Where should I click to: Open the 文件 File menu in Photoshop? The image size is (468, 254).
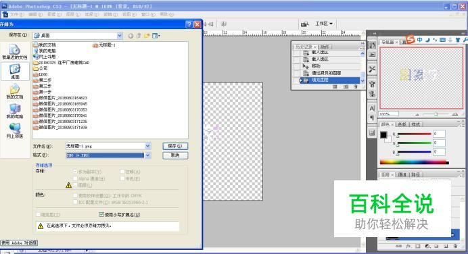[x=17, y=14]
